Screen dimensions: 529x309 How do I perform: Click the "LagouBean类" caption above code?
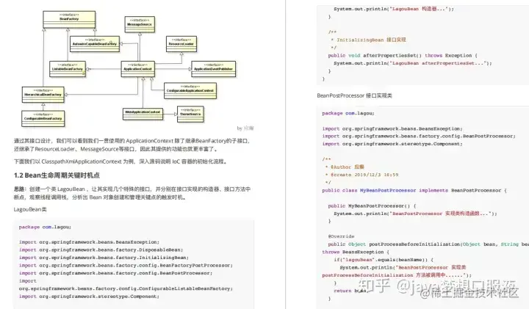coord(30,209)
